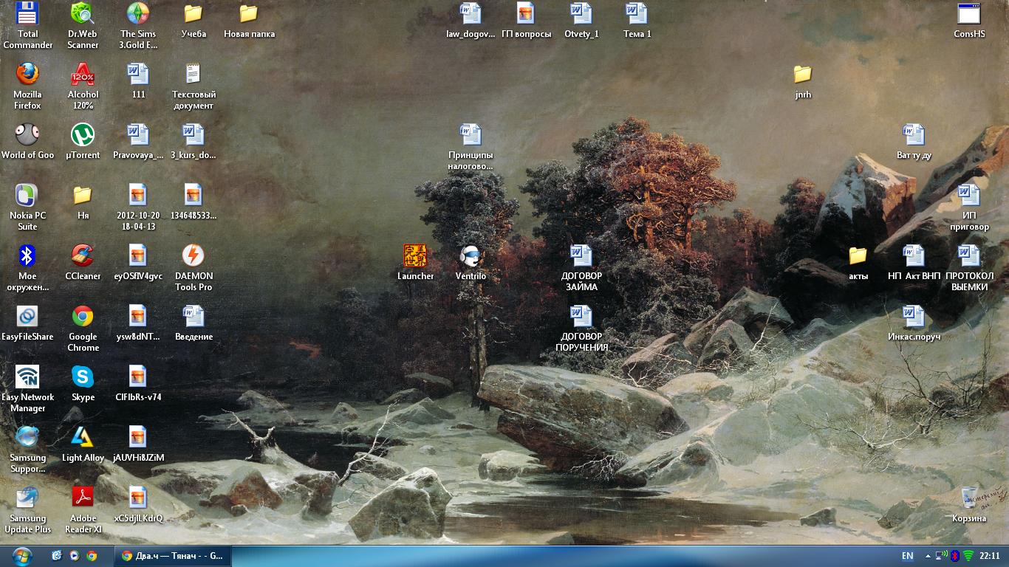Select The Sims 3 Gold Edition shortcut

138,25
